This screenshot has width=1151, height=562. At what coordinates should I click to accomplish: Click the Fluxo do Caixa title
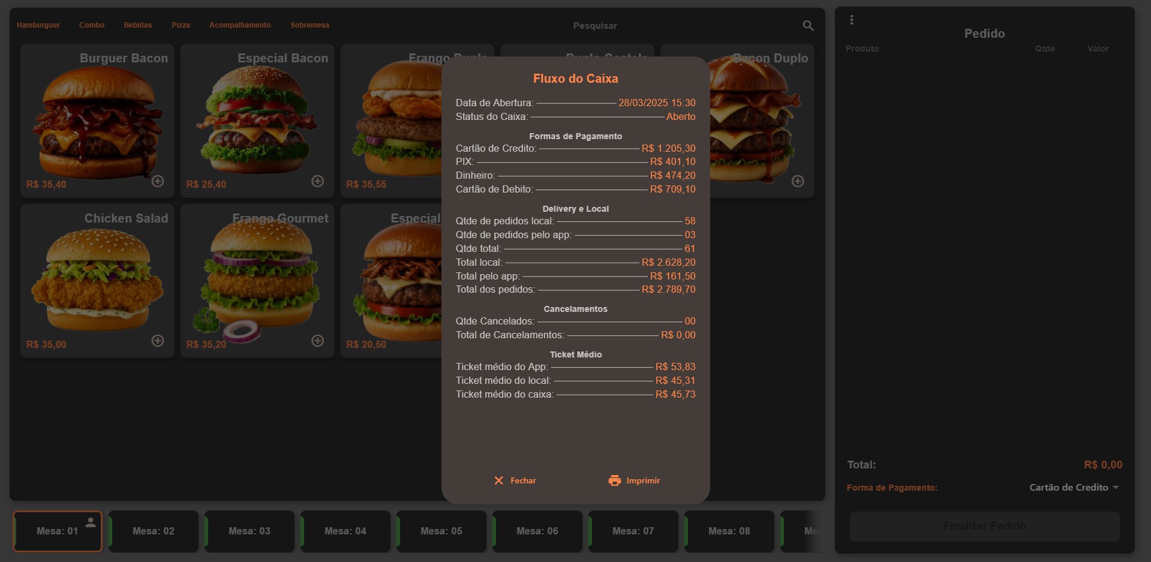pos(575,79)
